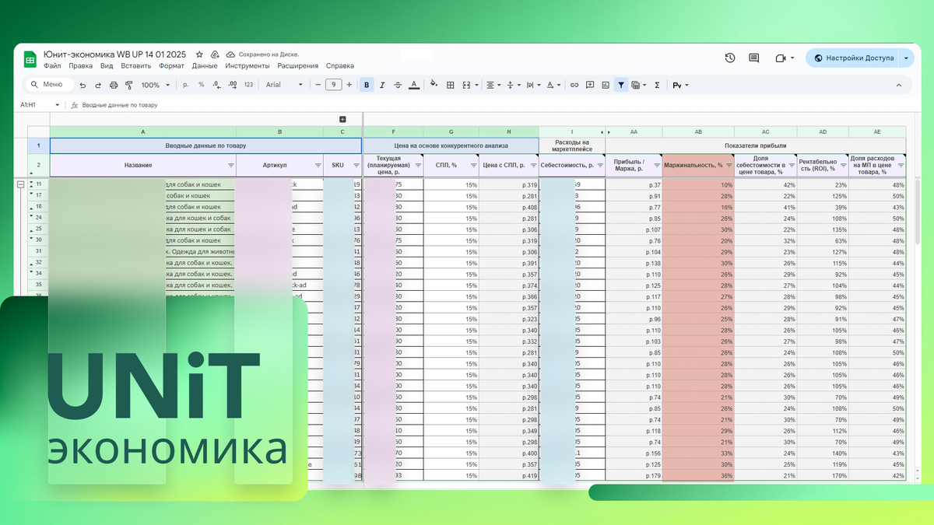Open the filter on Название column
This screenshot has width=934, height=525.
click(230, 166)
